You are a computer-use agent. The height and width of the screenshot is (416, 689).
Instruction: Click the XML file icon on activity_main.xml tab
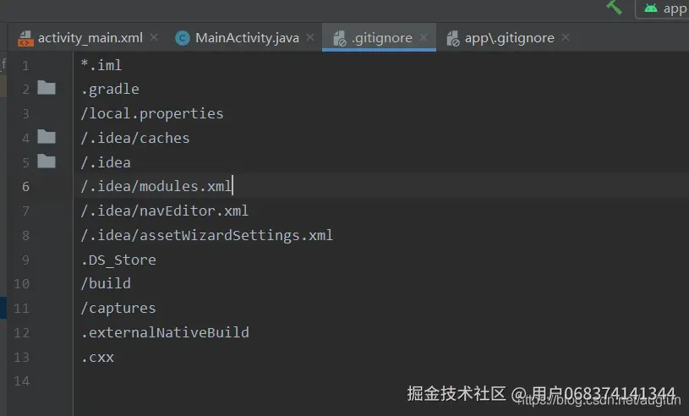click(x=25, y=38)
